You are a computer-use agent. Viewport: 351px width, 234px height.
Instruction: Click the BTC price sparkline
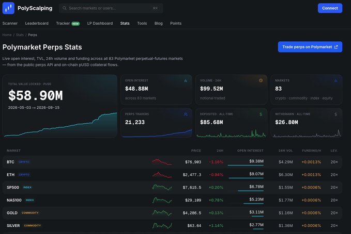pyautogui.click(x=162, y=162)
